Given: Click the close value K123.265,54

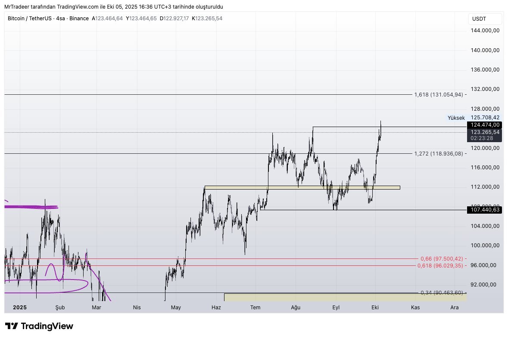Looking at the screenshot, I should 207,19.
